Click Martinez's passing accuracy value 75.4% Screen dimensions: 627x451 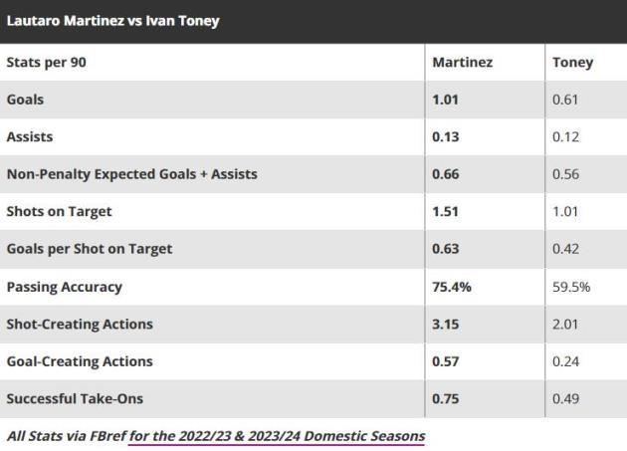(452, 287)
